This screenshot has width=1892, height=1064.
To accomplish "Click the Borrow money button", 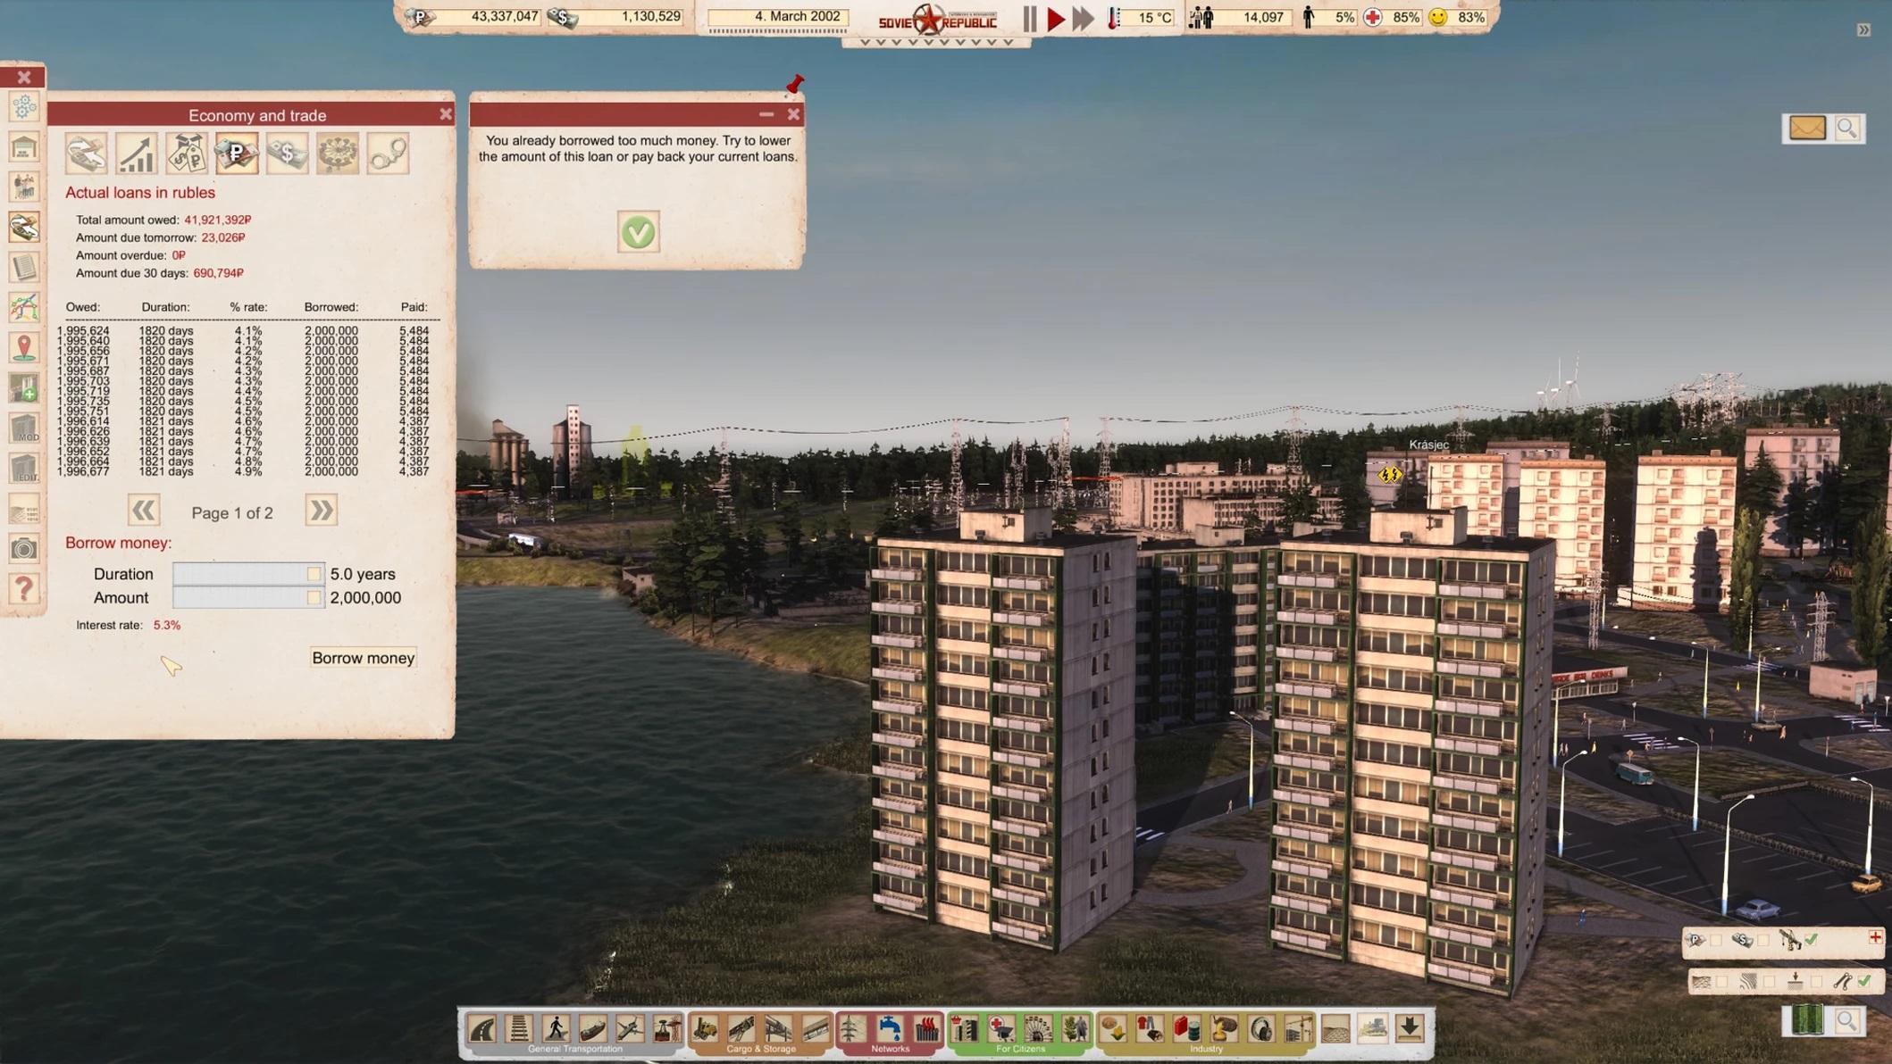I will pyautogui.click(x=363, y=658).
